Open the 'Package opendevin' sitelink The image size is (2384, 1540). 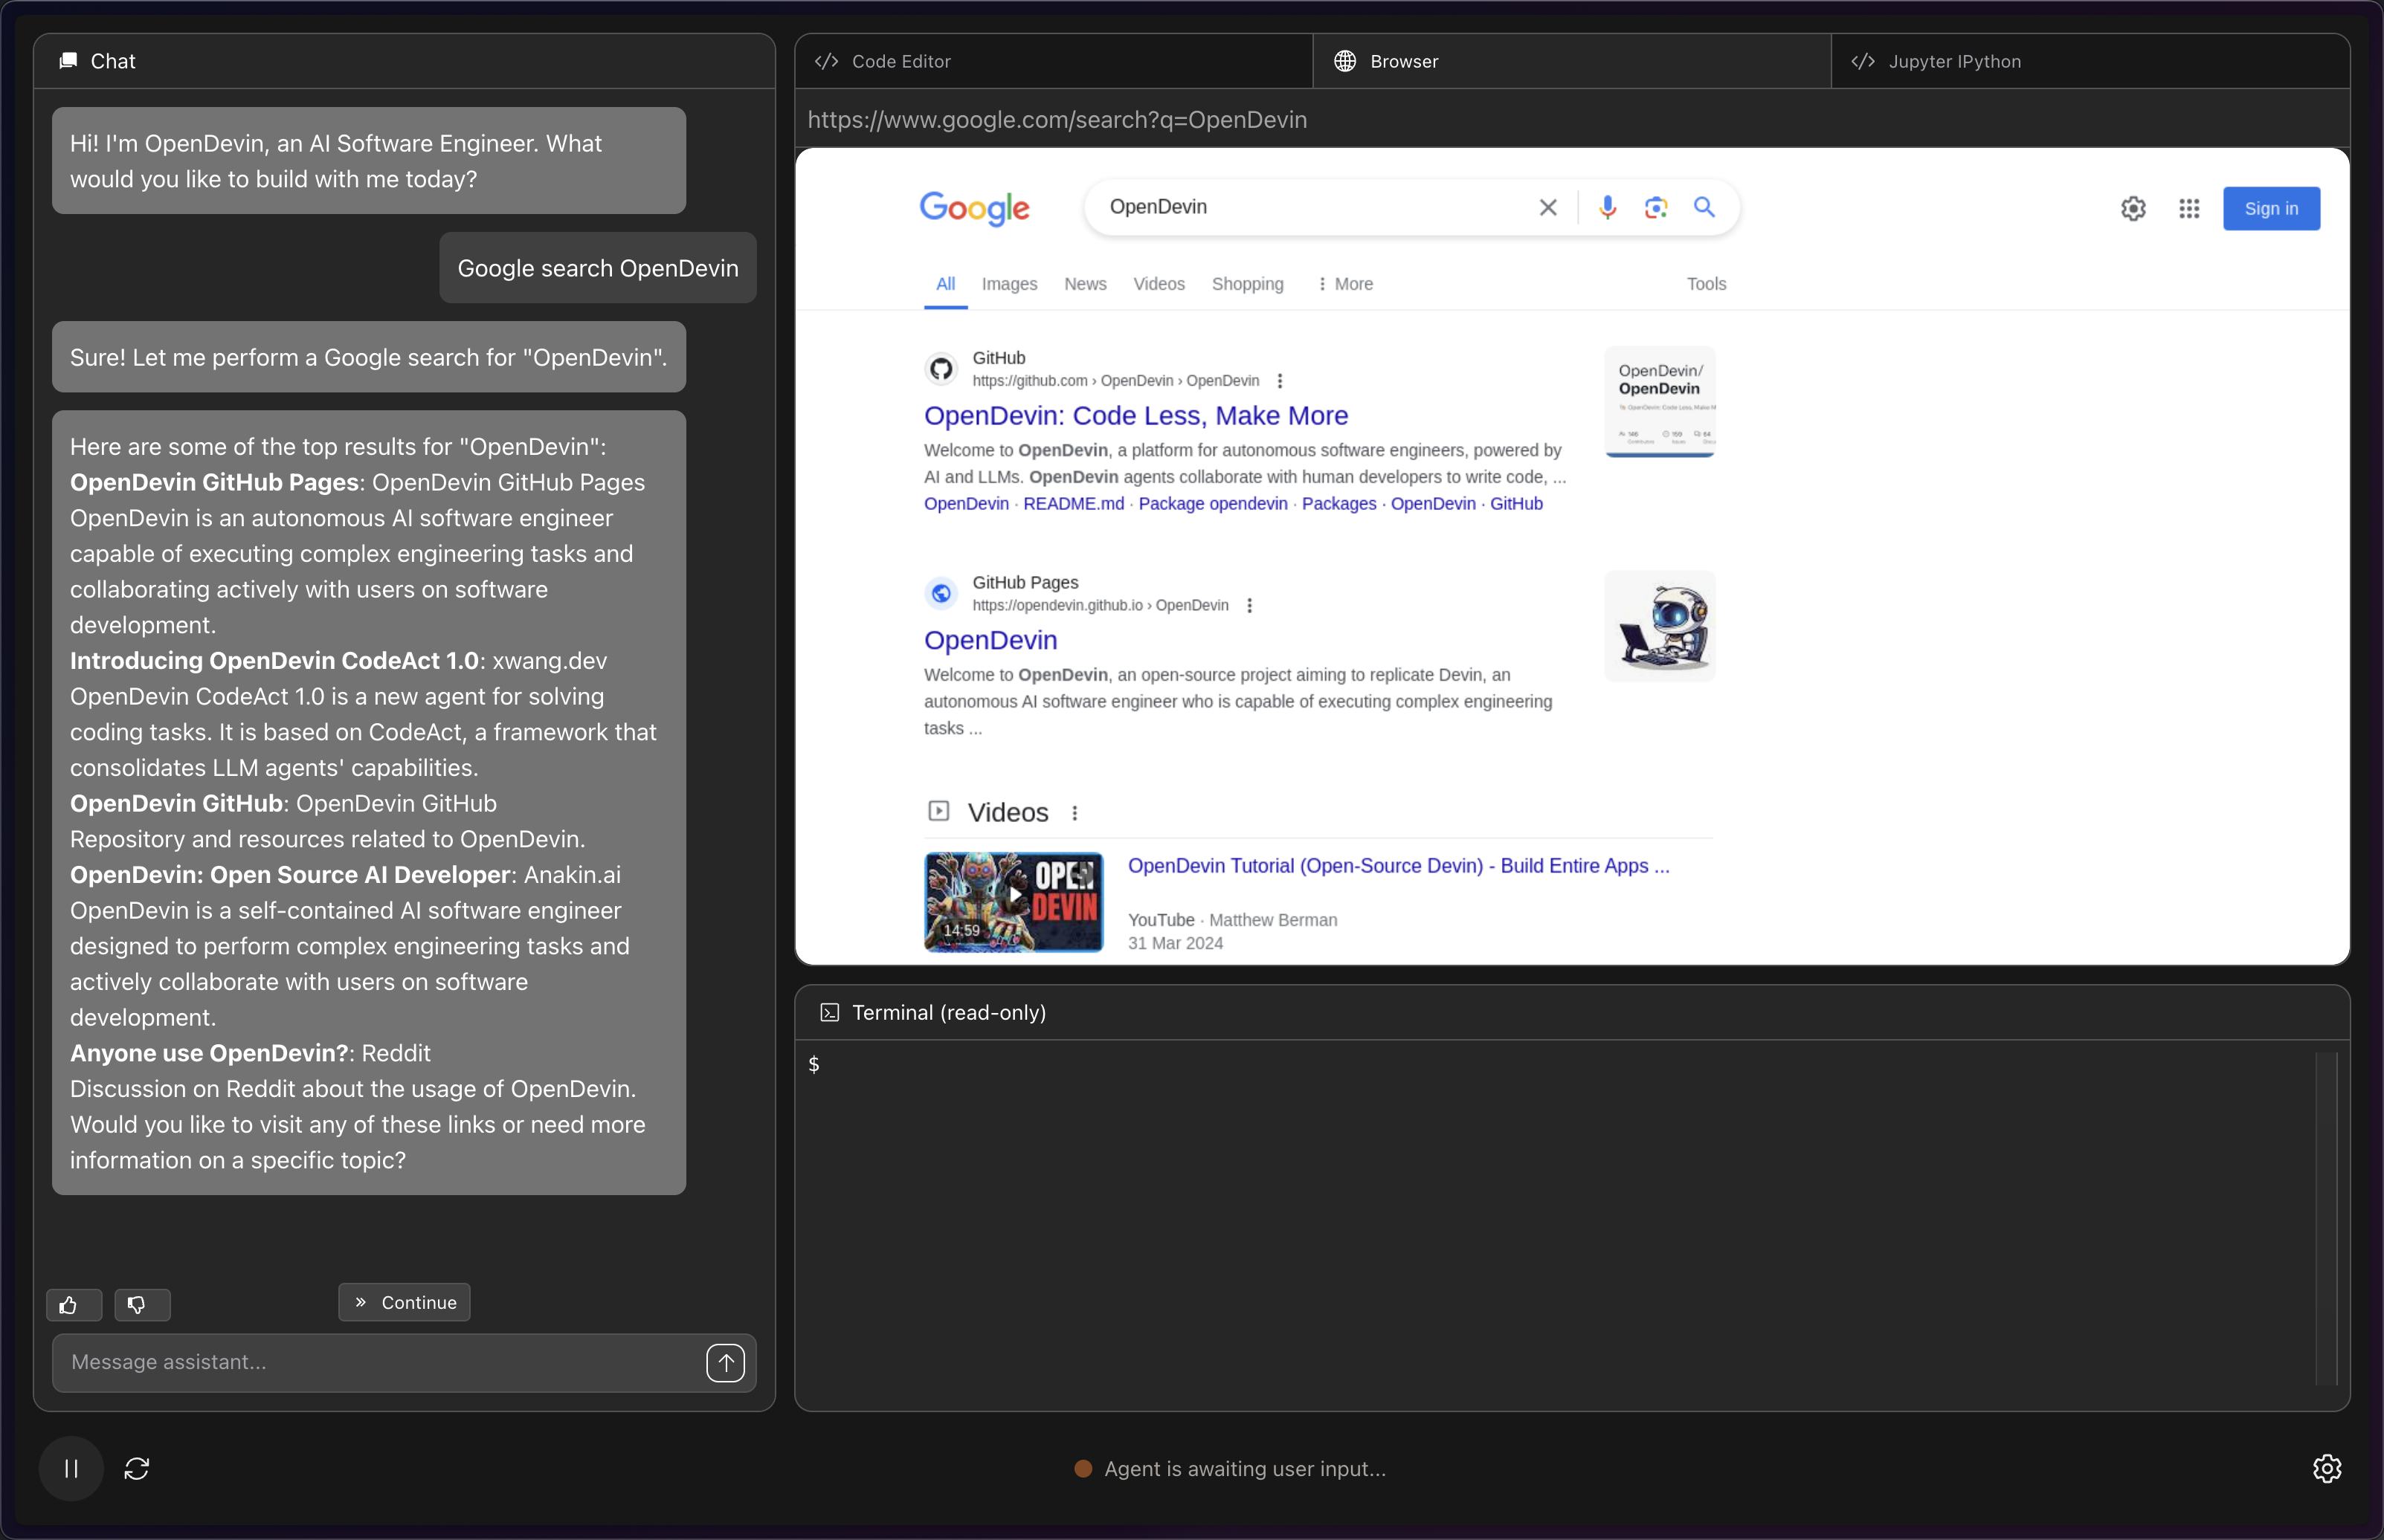1213,504
